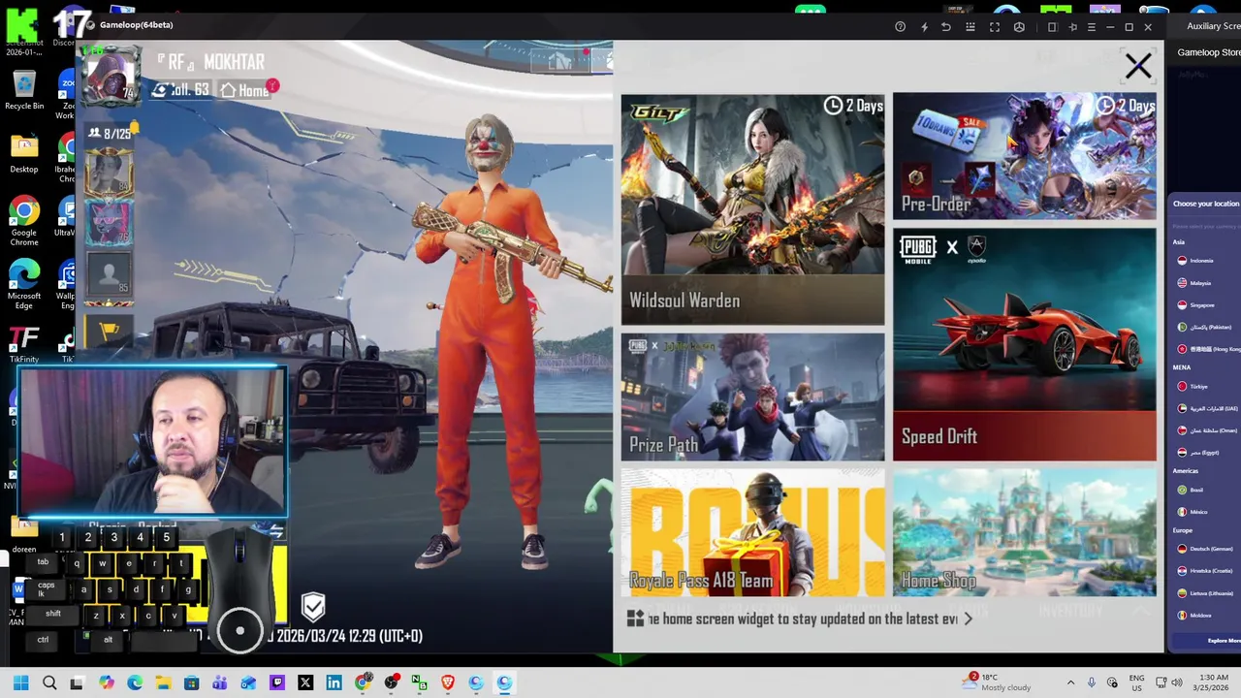Open the Speed Drift event card
Screen dimensions: 1241x698
pos(1024,344)
